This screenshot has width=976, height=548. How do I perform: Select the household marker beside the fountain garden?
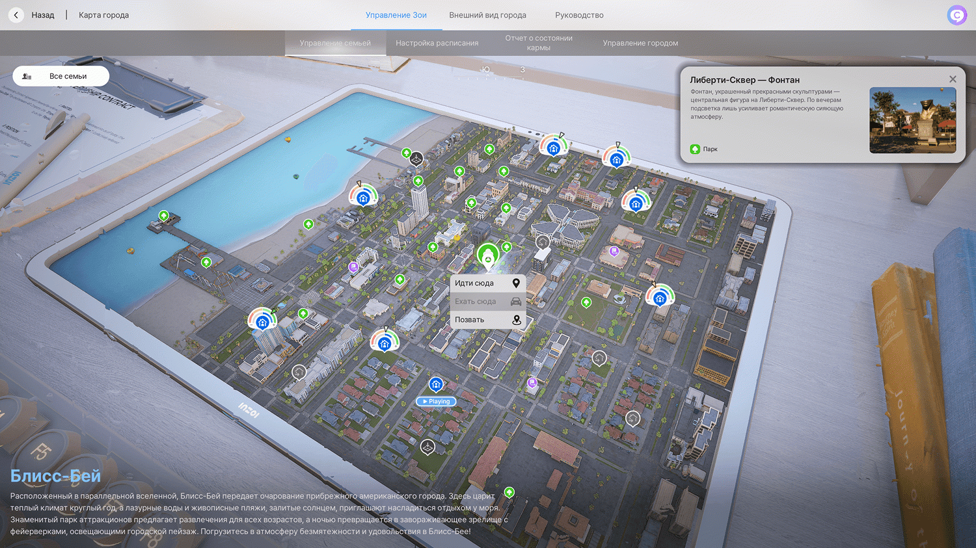click(660, 297)
